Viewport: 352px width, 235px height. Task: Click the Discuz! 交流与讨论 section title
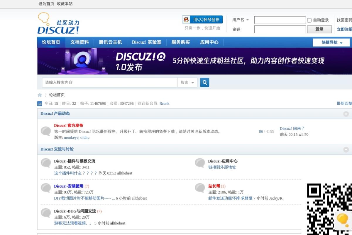tap(57, 149)
